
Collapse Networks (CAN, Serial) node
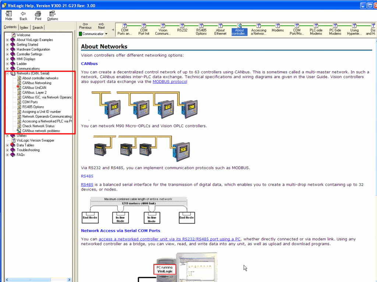click(x=7, y=73)
